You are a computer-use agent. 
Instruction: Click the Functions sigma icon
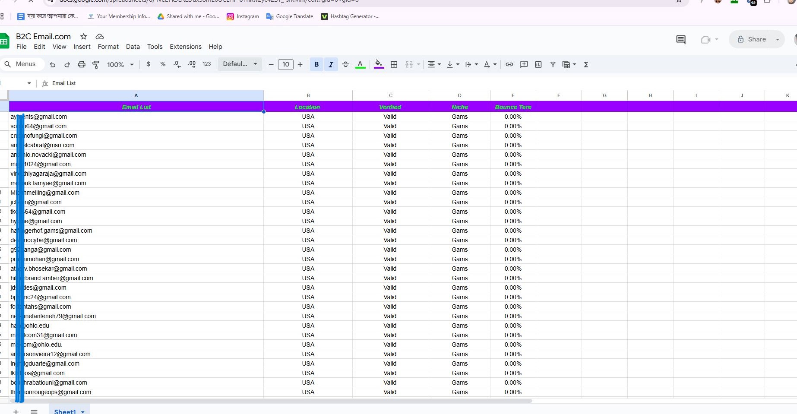pos(586,64)
